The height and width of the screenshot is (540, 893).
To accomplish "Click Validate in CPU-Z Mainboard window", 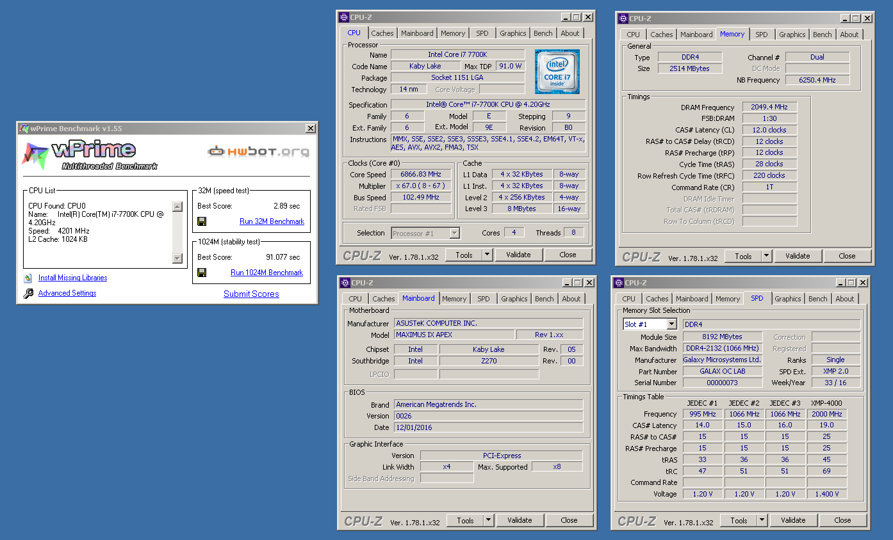I will (520, 520).
